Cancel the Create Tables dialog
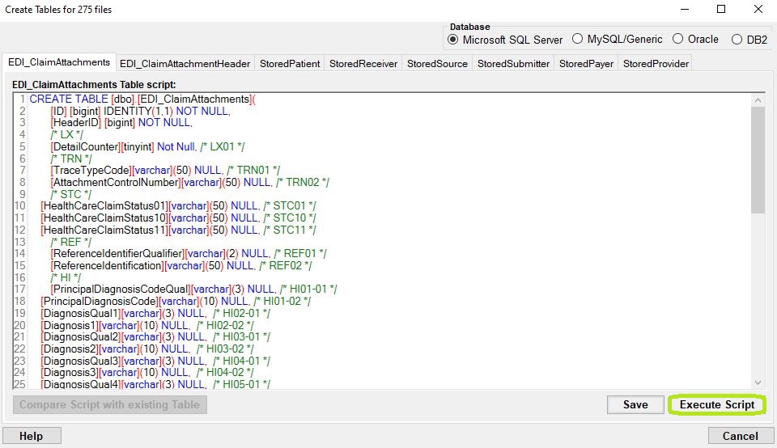Viewport: 777px width, 448px height. [740, 436]
